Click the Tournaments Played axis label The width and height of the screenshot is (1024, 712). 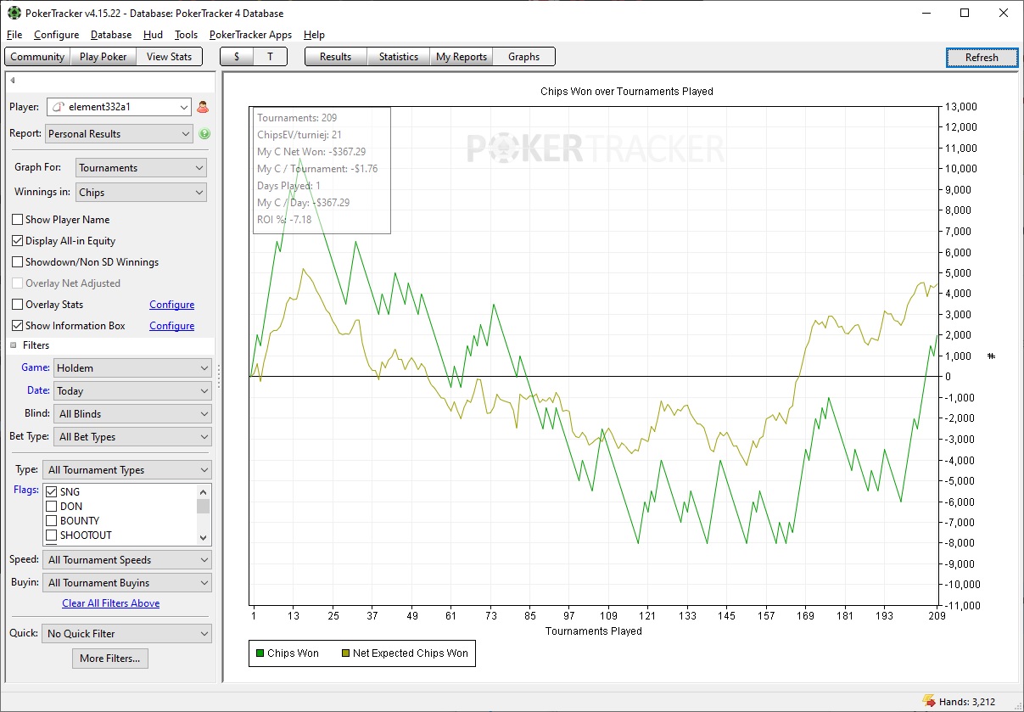594,631
